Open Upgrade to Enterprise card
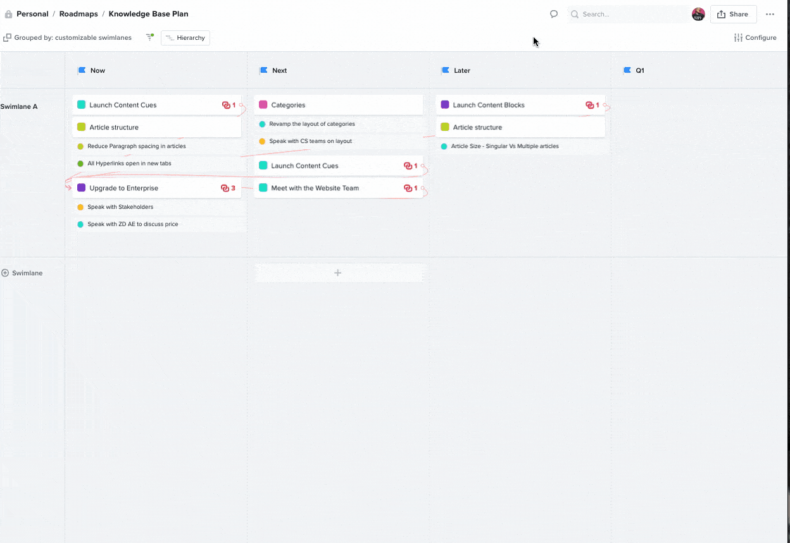 coord(156,188)
